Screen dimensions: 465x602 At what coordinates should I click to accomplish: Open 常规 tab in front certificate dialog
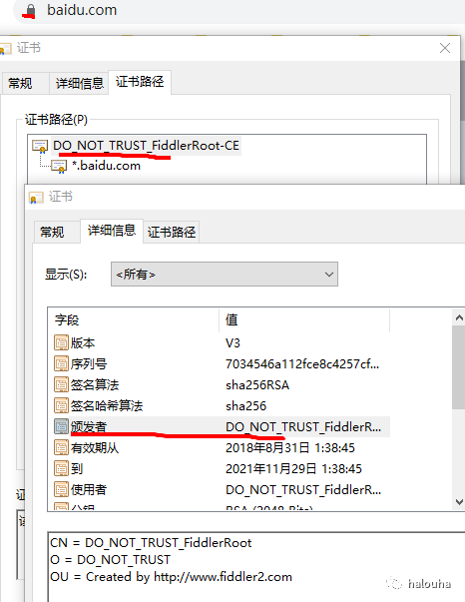point(52,232)
